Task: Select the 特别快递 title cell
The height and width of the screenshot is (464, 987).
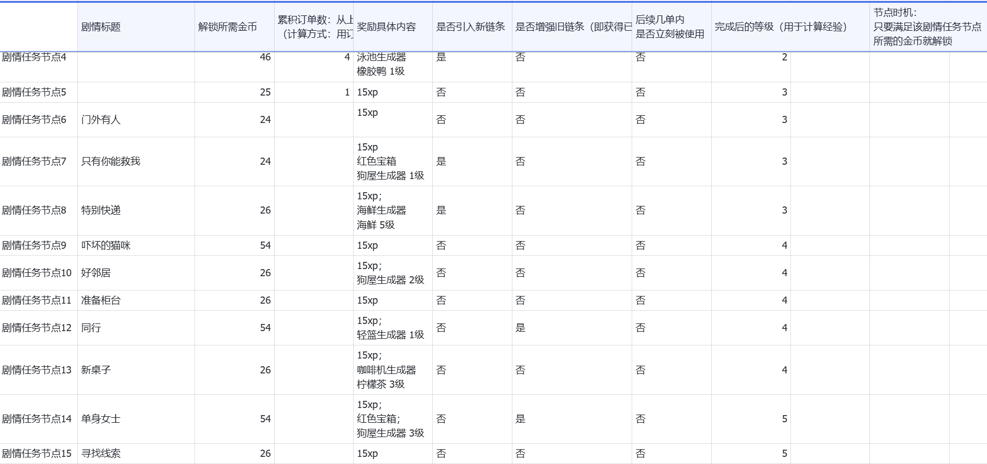Action: [136, 210]
